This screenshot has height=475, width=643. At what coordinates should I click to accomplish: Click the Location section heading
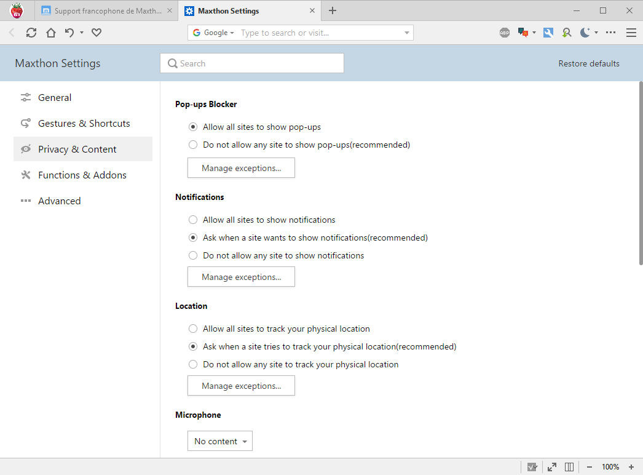[191, 306]
